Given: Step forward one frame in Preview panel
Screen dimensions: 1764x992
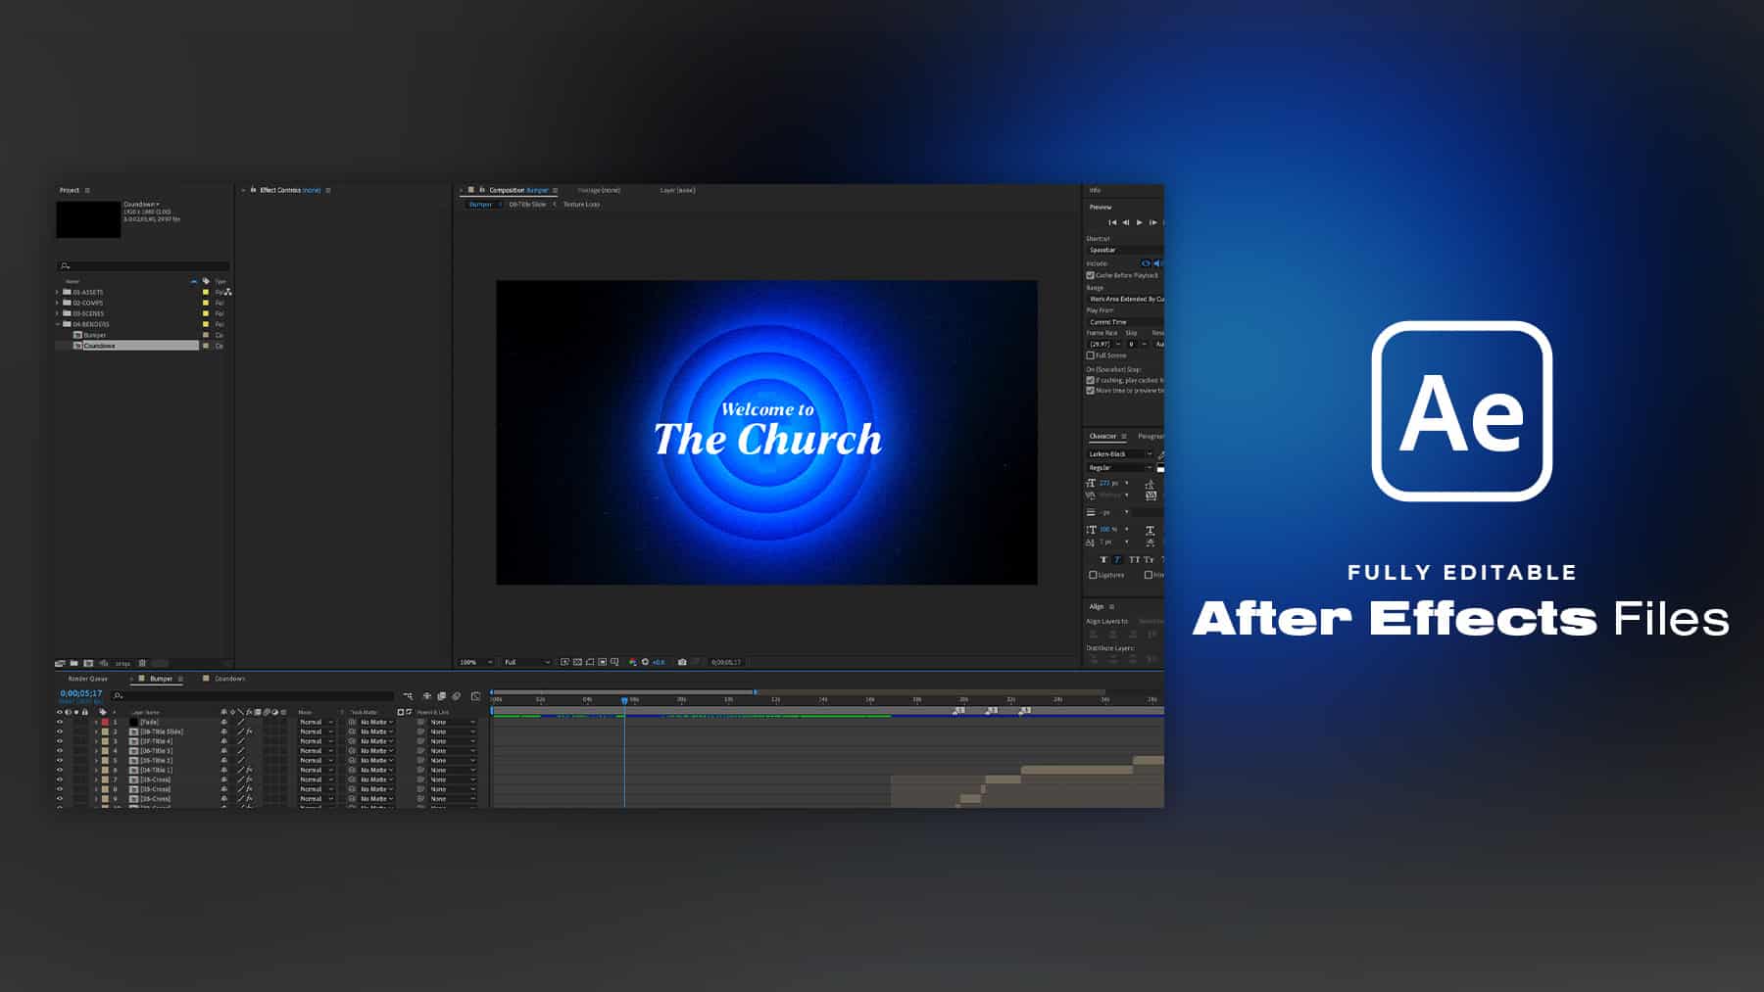Looking at the screenshot, I should point(1152,222).
